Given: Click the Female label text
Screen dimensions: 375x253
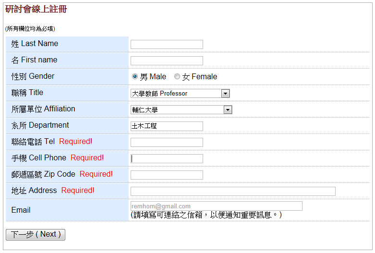Looking at the screenshot, I should pyautogui.click(x=200, y=77).
